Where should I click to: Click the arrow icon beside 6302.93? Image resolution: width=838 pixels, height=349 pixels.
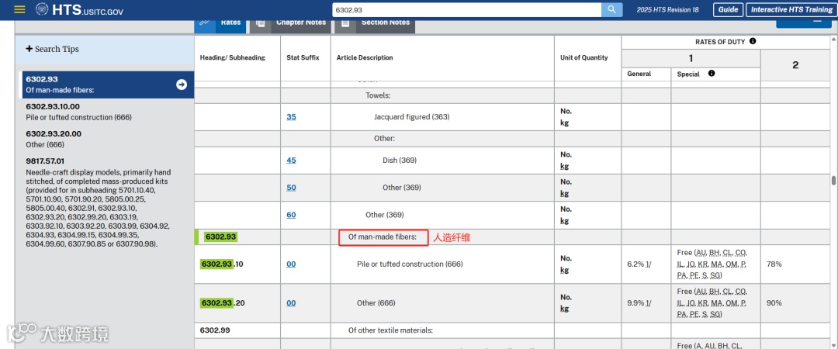coord(182,85)
